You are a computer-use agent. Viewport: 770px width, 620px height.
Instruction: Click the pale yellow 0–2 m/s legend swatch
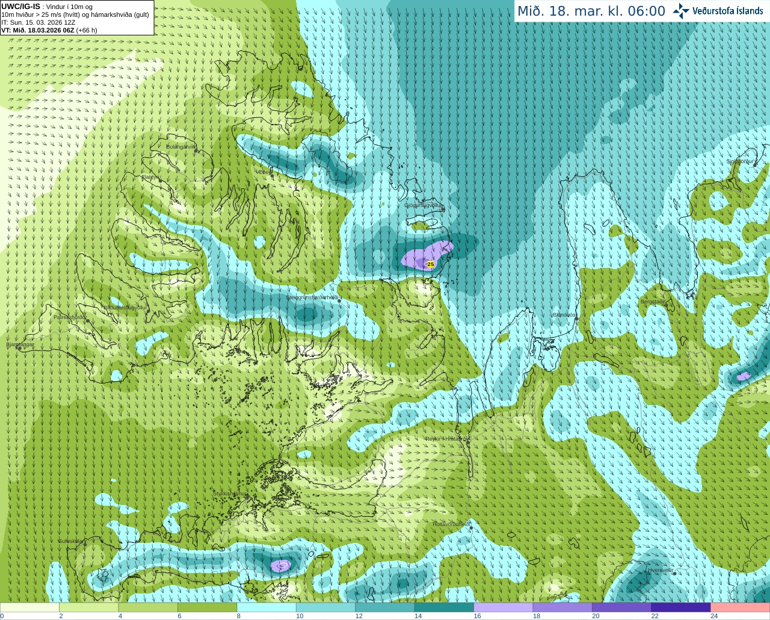[x=29, y=607]
